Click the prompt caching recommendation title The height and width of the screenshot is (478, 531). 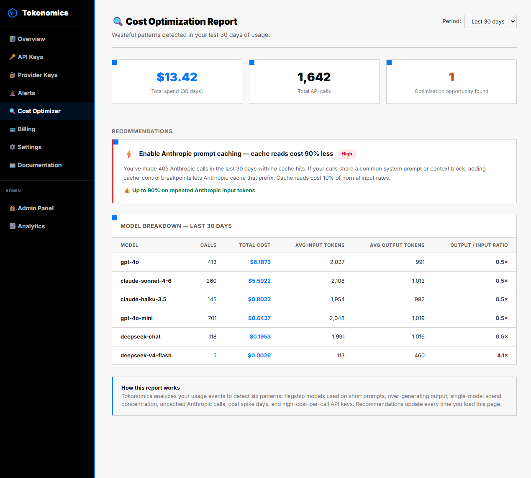pos(236,154)
